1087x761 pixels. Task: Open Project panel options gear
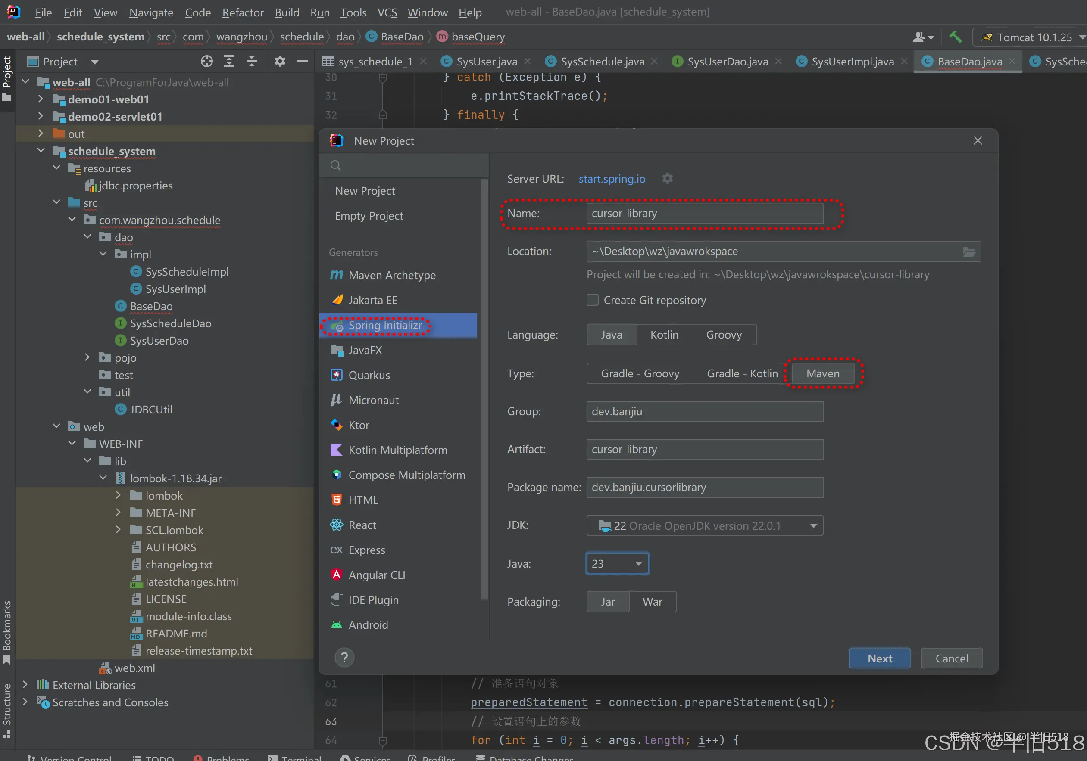280,62
